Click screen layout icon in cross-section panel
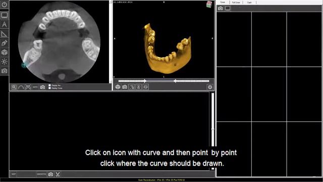Viewport: 323px width, 182px height. click(228, 8)
